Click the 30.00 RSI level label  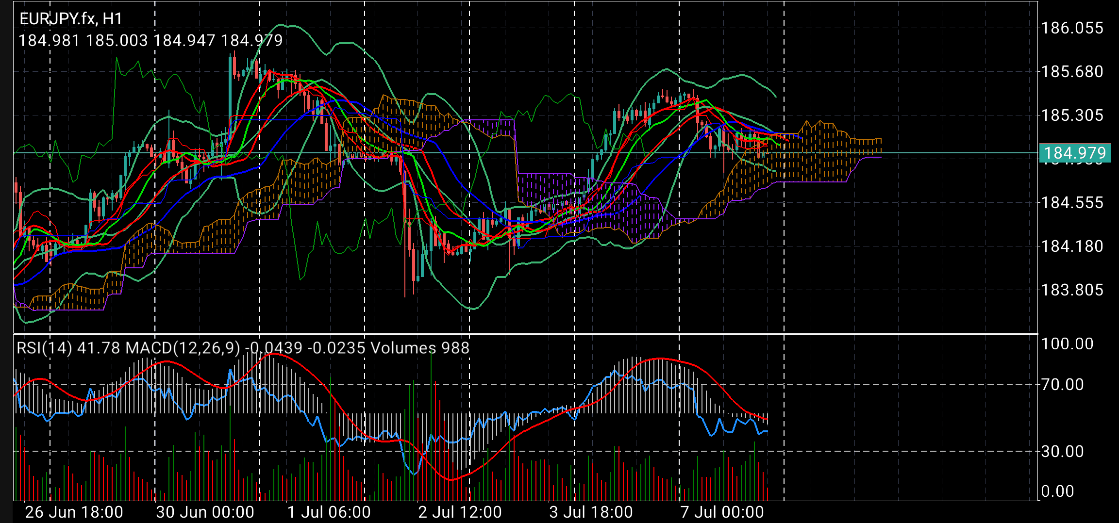(1062, 451)
